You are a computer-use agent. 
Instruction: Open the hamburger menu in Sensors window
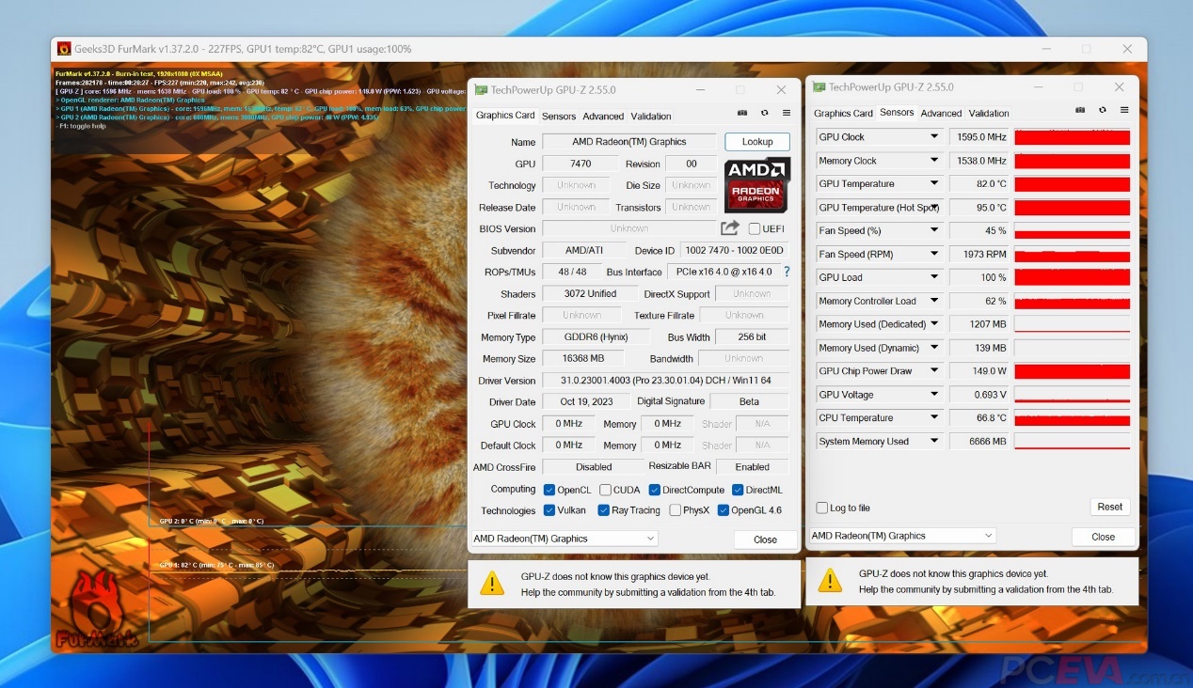coord(1124,110)
